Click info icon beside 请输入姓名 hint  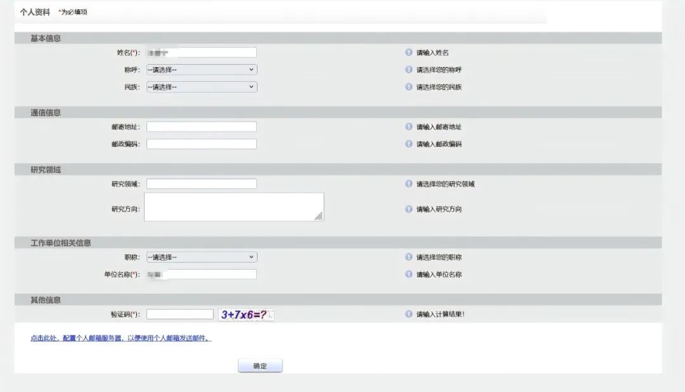(x=409, y=53)
